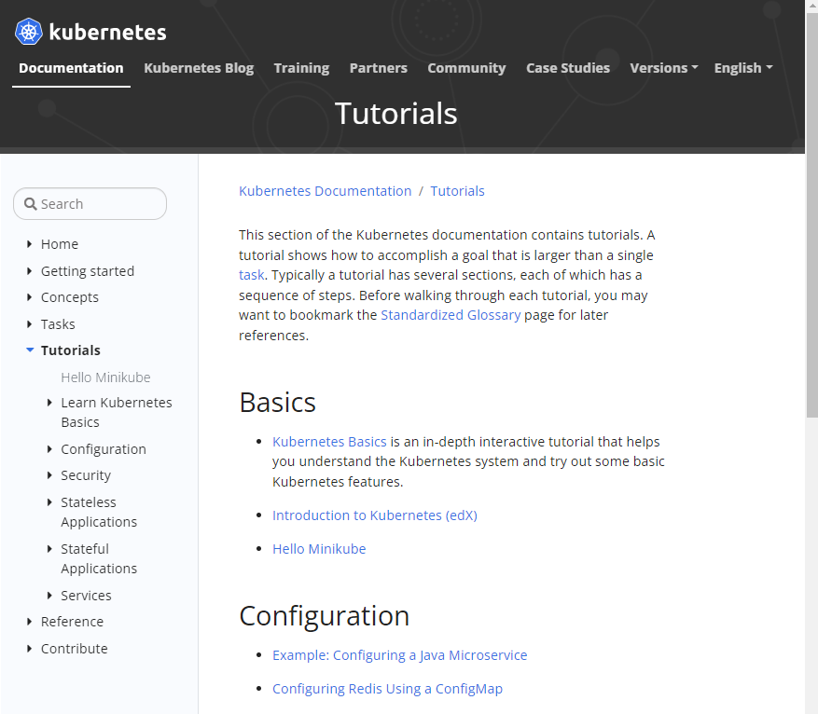Collapse the Tutorials section arrow

pos(30,350)
